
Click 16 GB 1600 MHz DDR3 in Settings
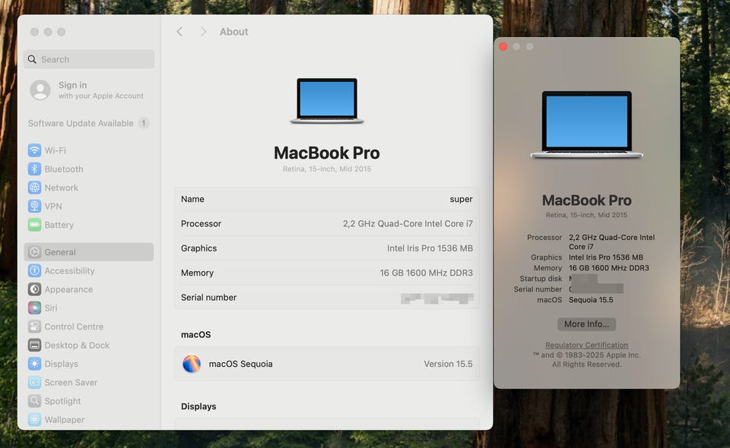click(426, 273)
